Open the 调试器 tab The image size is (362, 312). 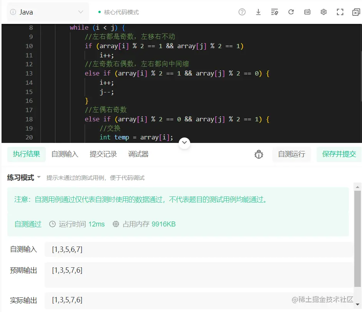(x=138, y=154)
